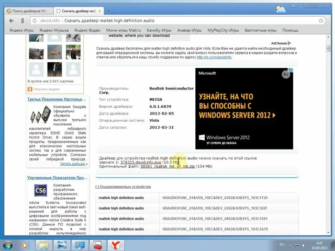Image resolution: width=335 pixels, height=251 pixels.
Task: Open the Алавар-Игры bookmark
Action: [x=189, y=30]
